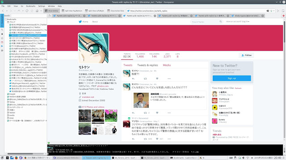
Task: Click the red close-tab icon at tab bar end
Action: point(283,16)
